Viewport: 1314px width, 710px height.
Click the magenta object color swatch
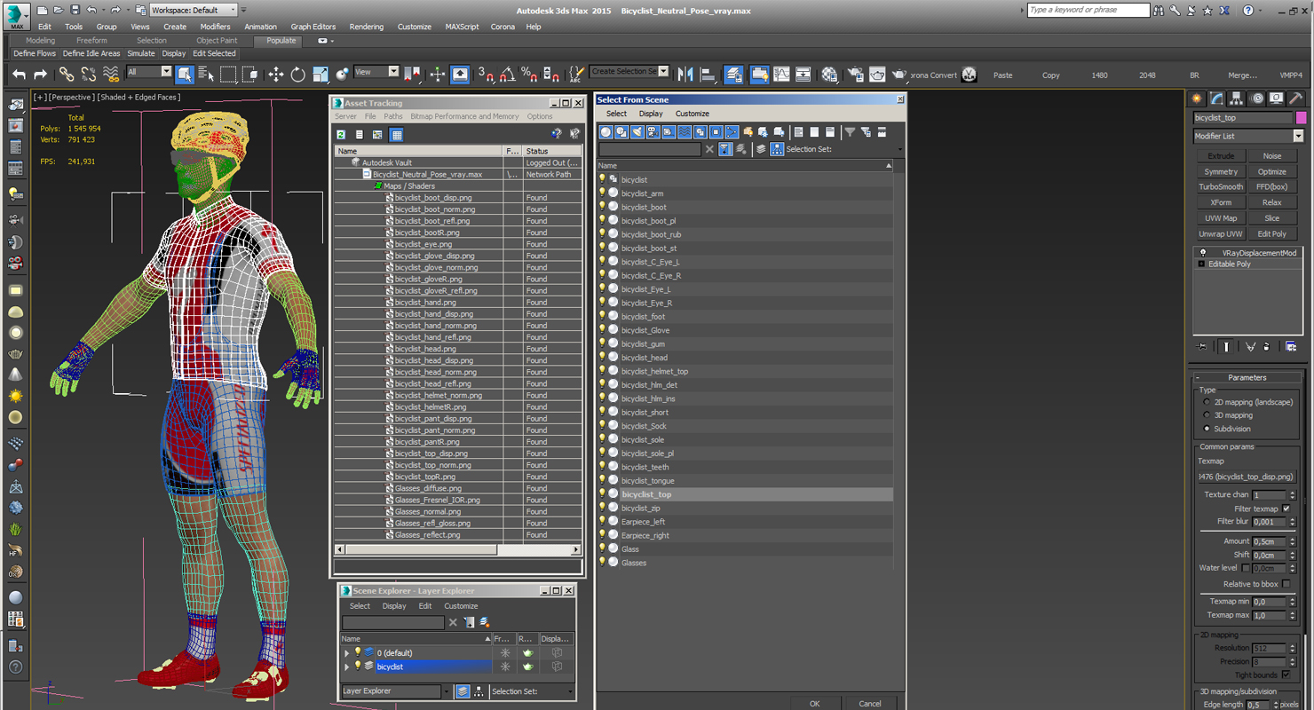click(x=1301, y=117)
